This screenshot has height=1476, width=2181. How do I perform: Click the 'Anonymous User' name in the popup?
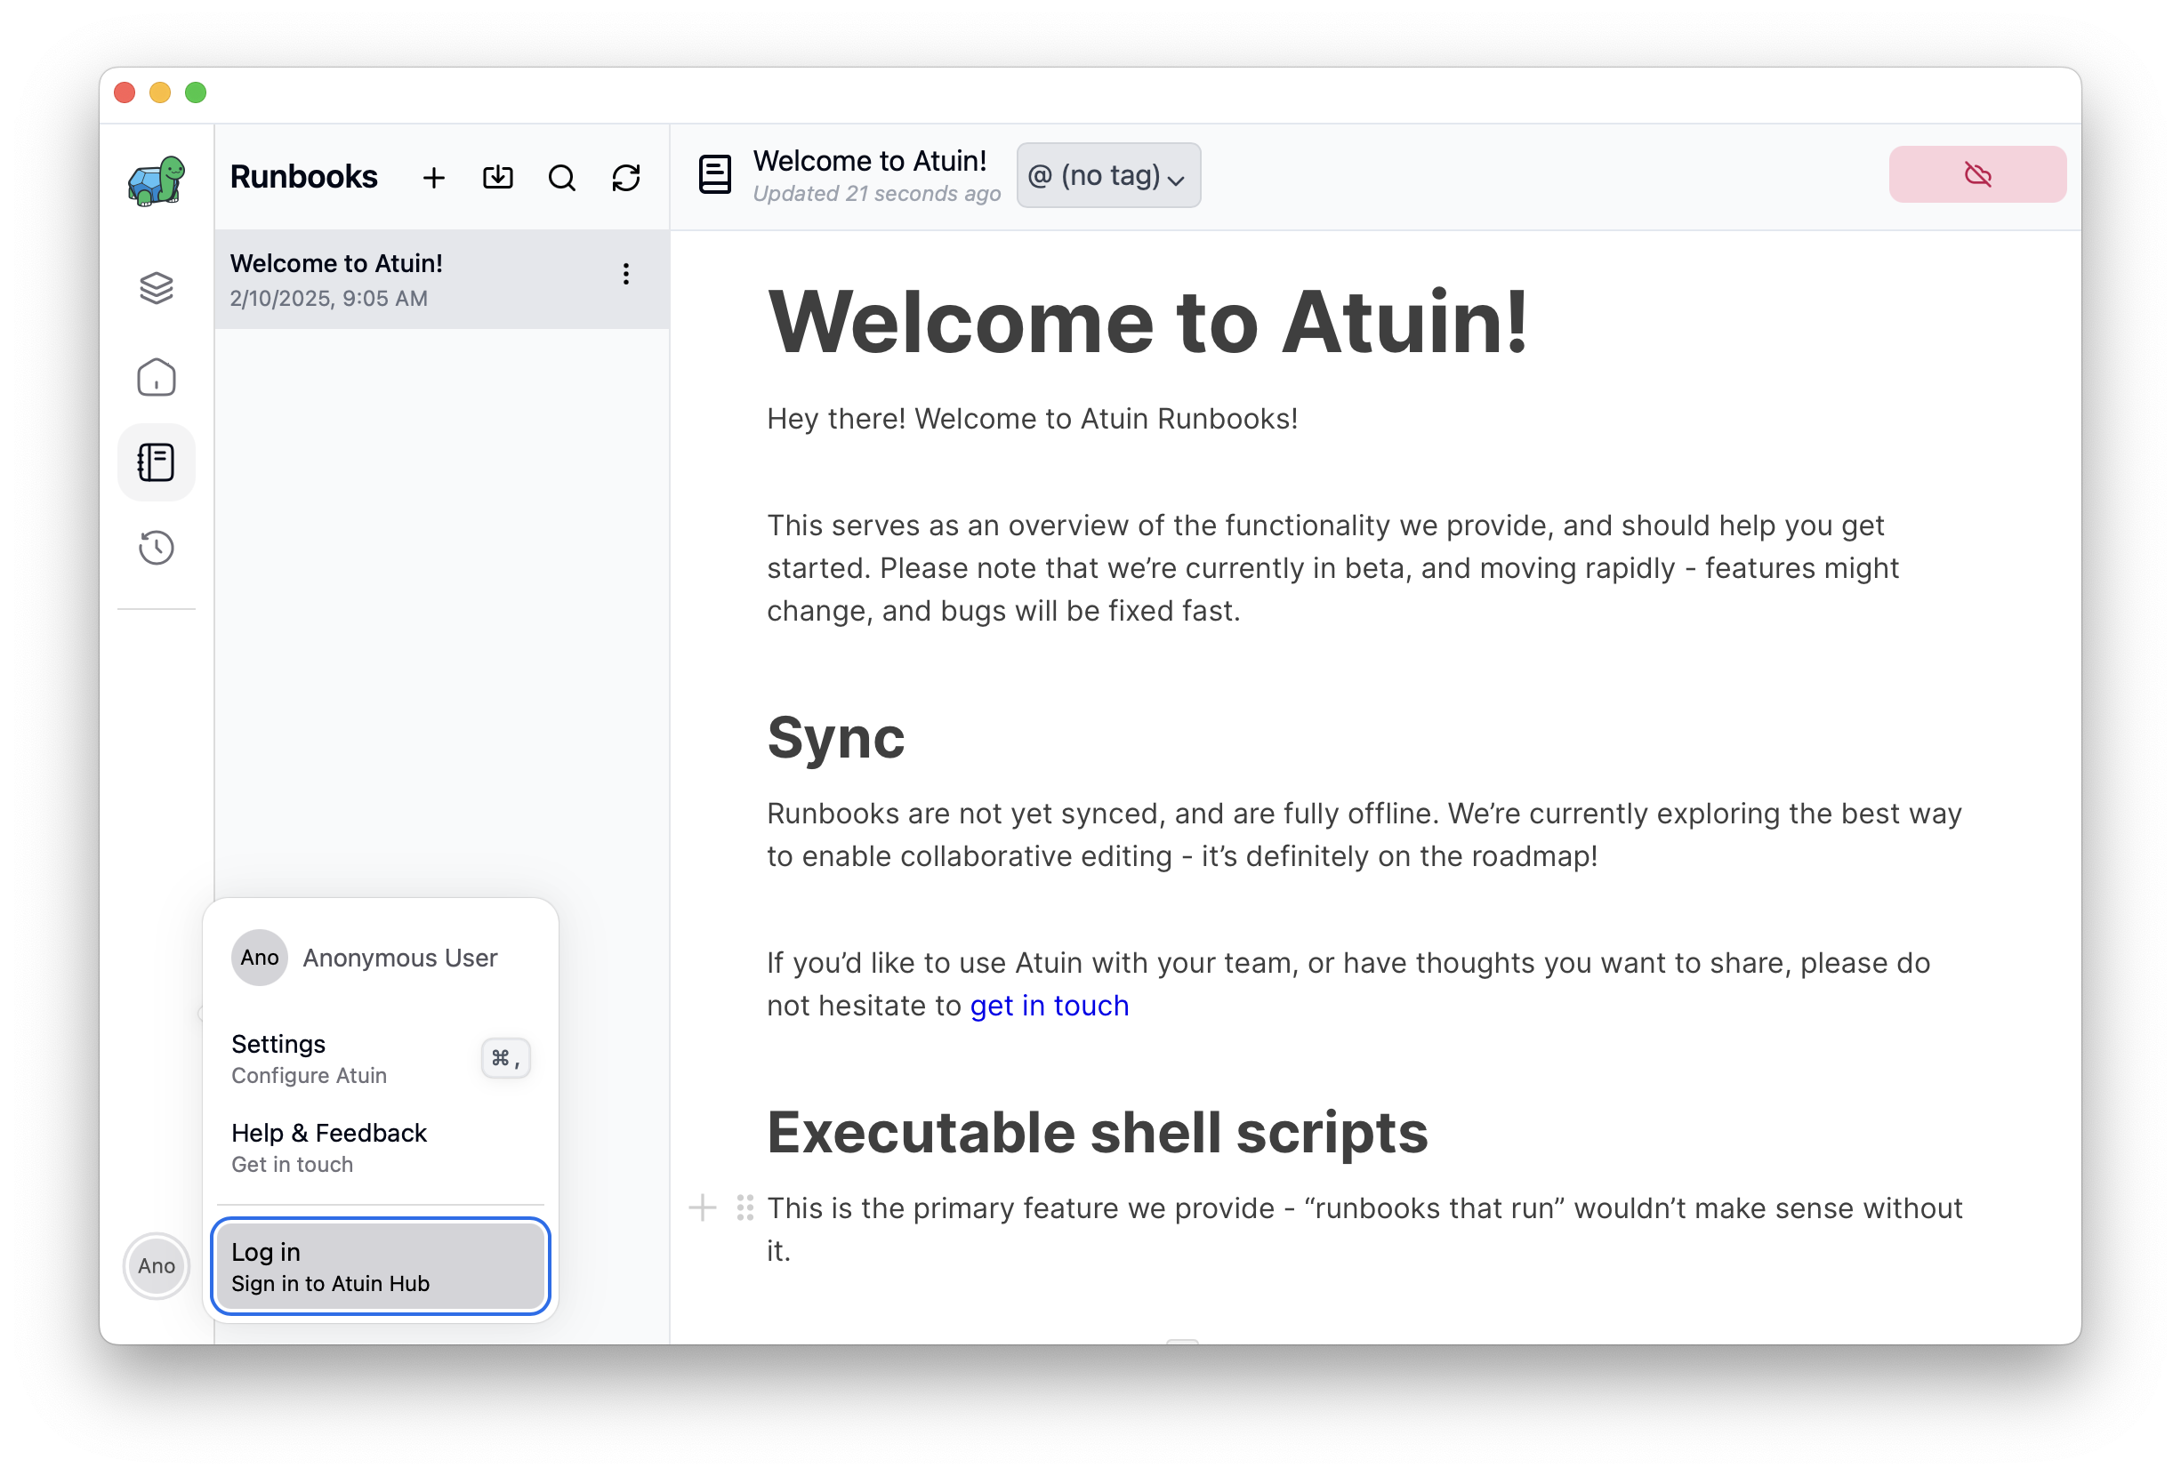click(399, 957)
